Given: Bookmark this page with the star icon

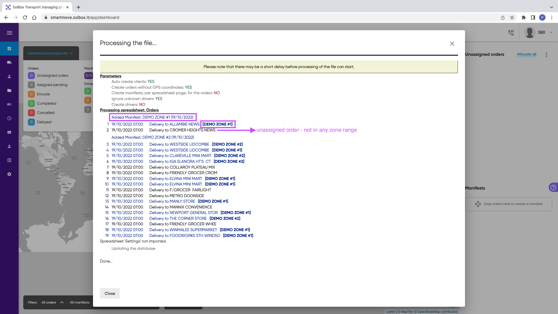Looking at the screenshot, I should (512, 17).
